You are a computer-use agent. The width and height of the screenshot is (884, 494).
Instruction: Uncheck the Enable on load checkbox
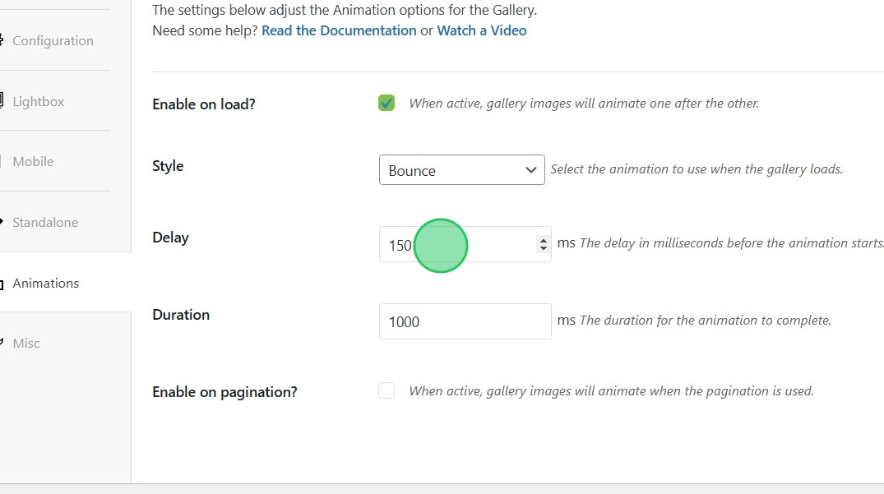coord(386,103)
